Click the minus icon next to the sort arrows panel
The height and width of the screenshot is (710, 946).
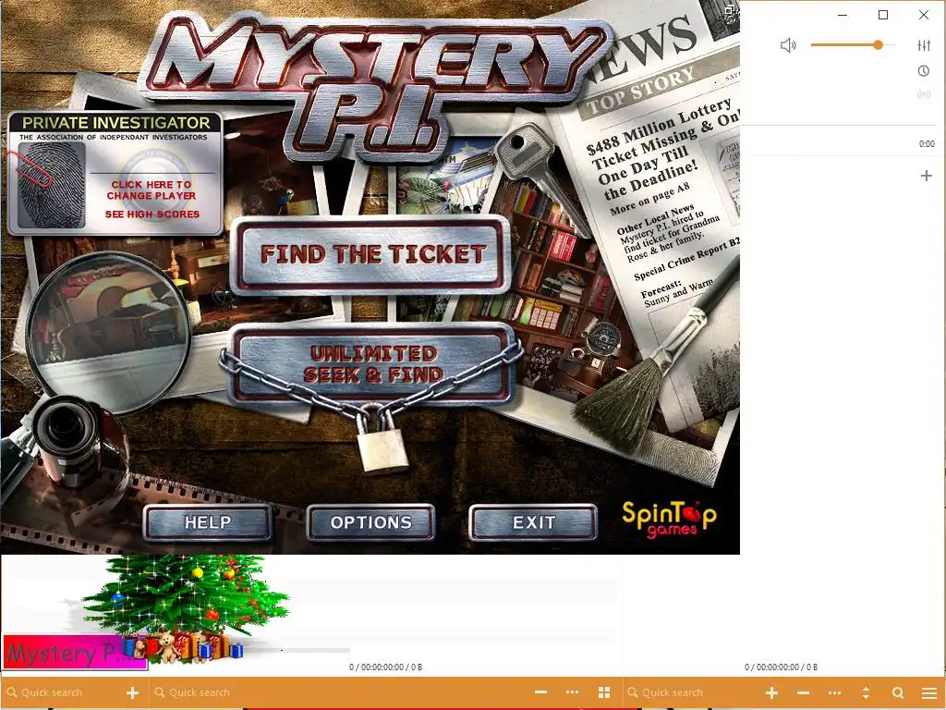coord(803,693)
